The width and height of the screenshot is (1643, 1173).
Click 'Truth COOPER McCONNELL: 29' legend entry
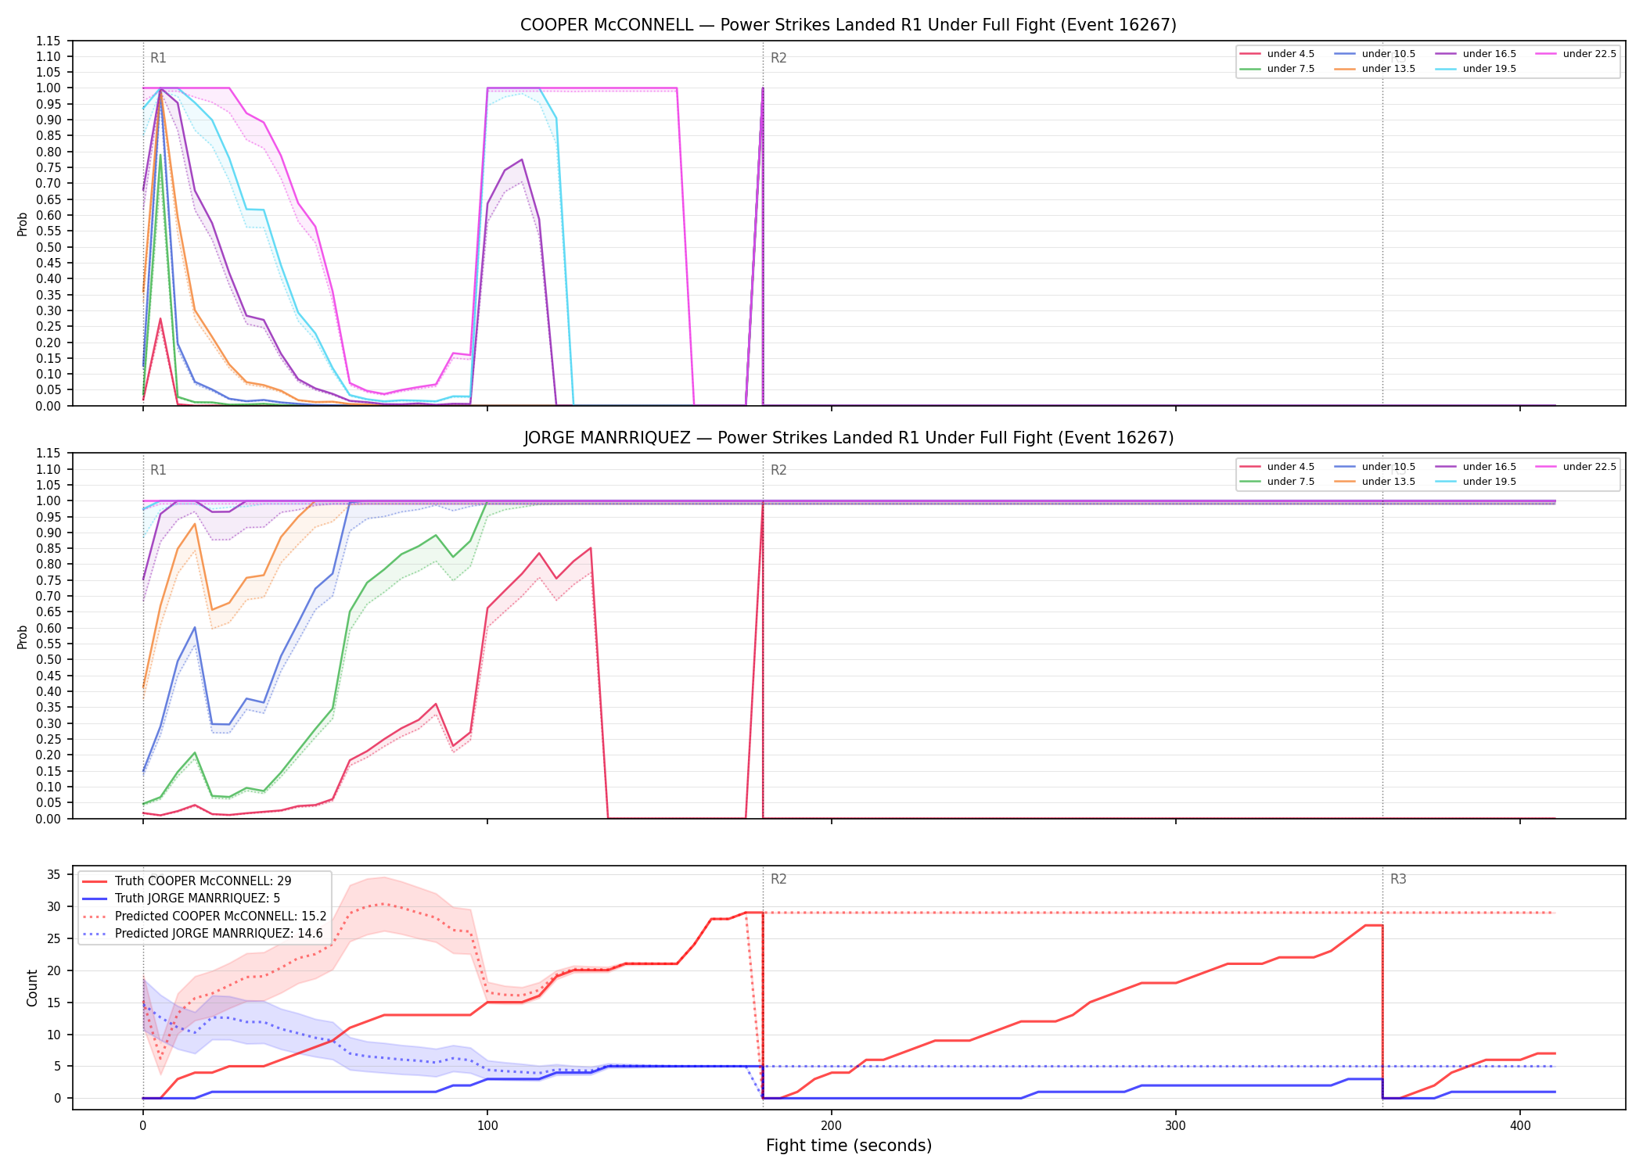tap(187, 881)
